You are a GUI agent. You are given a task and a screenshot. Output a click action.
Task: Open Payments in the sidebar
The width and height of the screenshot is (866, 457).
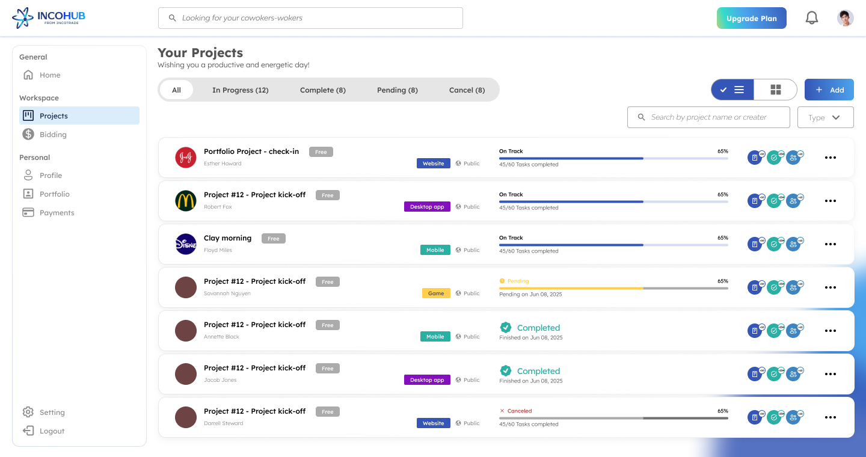(x=79, y=212)
